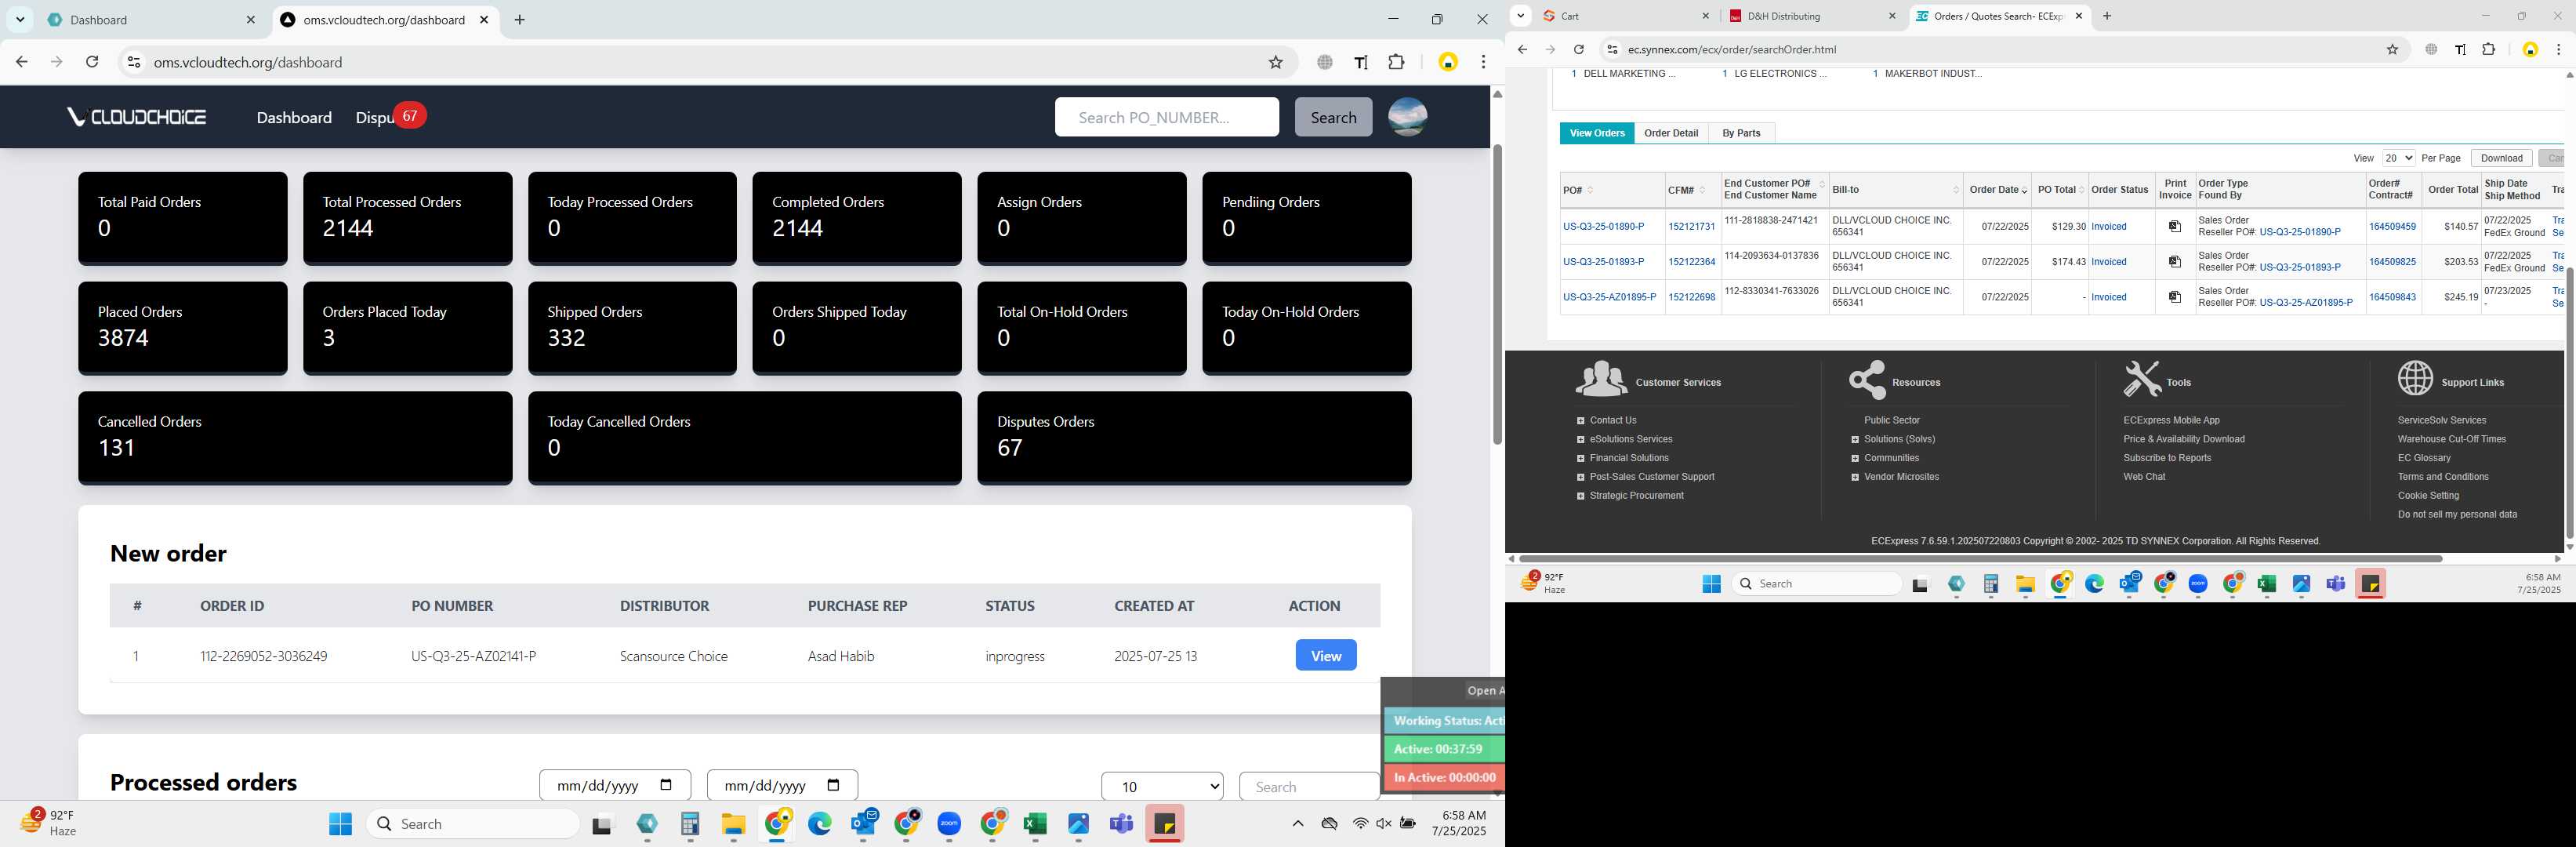Print invoice for order US-Q3-25-01890-P

pyautogui.click(x=2174, y=227)
